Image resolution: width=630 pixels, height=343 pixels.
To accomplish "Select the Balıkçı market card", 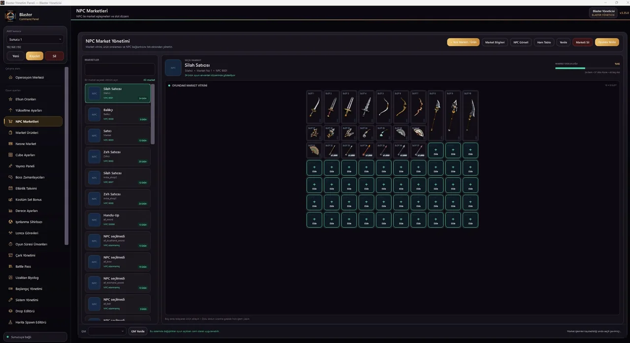I will click(118, 115).
